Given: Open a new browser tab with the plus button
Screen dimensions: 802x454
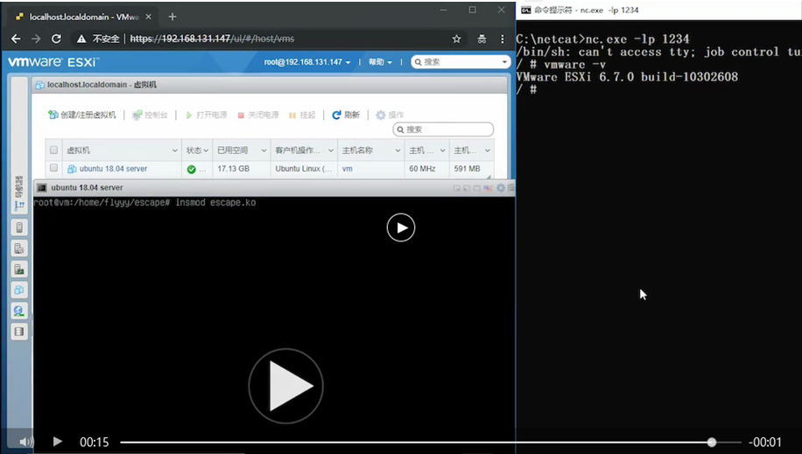Looking at the screenshot, I should tap(172, 17).
